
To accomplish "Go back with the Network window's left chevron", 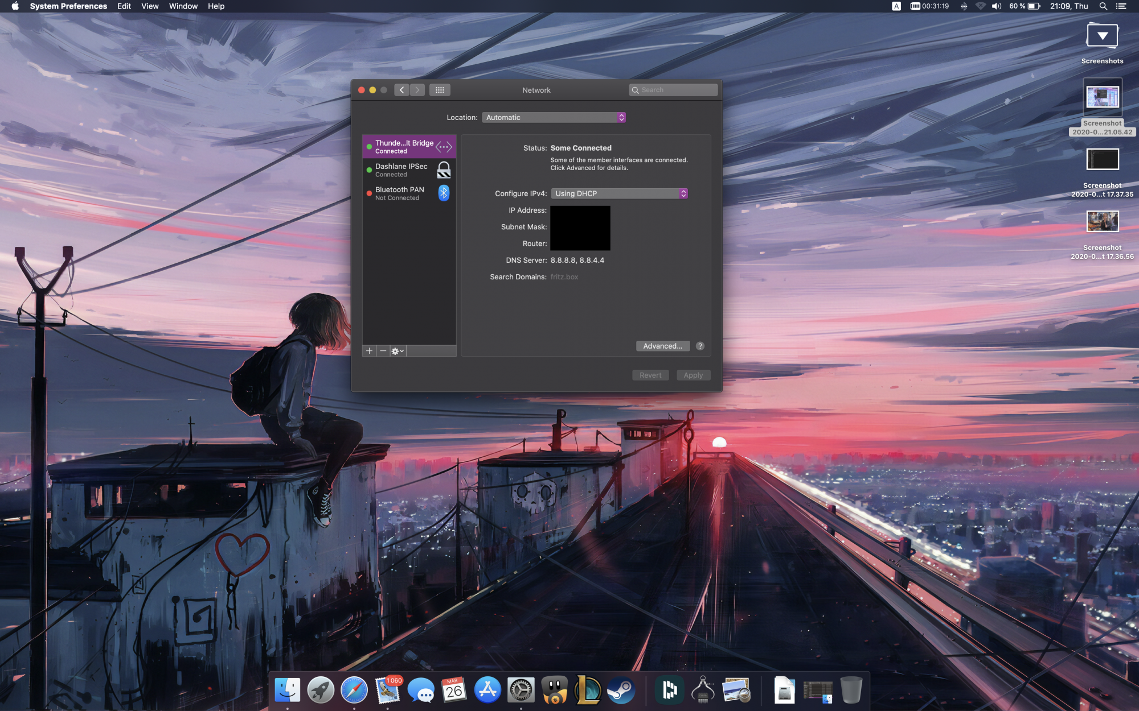I will tap(401, 90).
